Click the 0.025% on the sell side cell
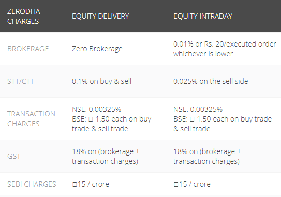The width and height of the screenshot is (281, 197). coord(211,81)
